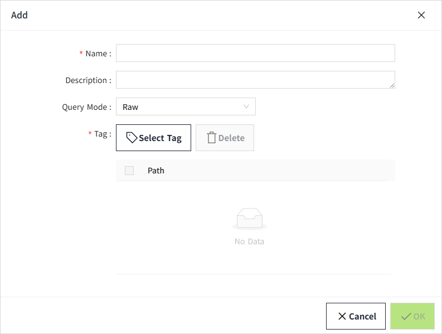The width and height of the screenshot is (442, 334).
Task: Click the Path column header
Action: 156,171
